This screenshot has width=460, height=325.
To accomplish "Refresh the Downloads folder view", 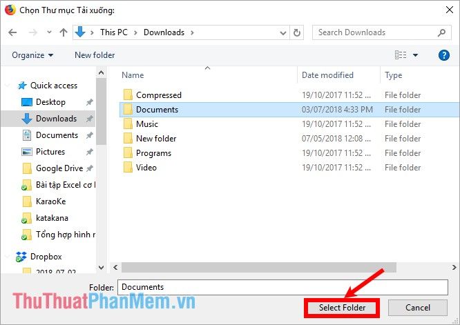I will click(x=297, y=32).
